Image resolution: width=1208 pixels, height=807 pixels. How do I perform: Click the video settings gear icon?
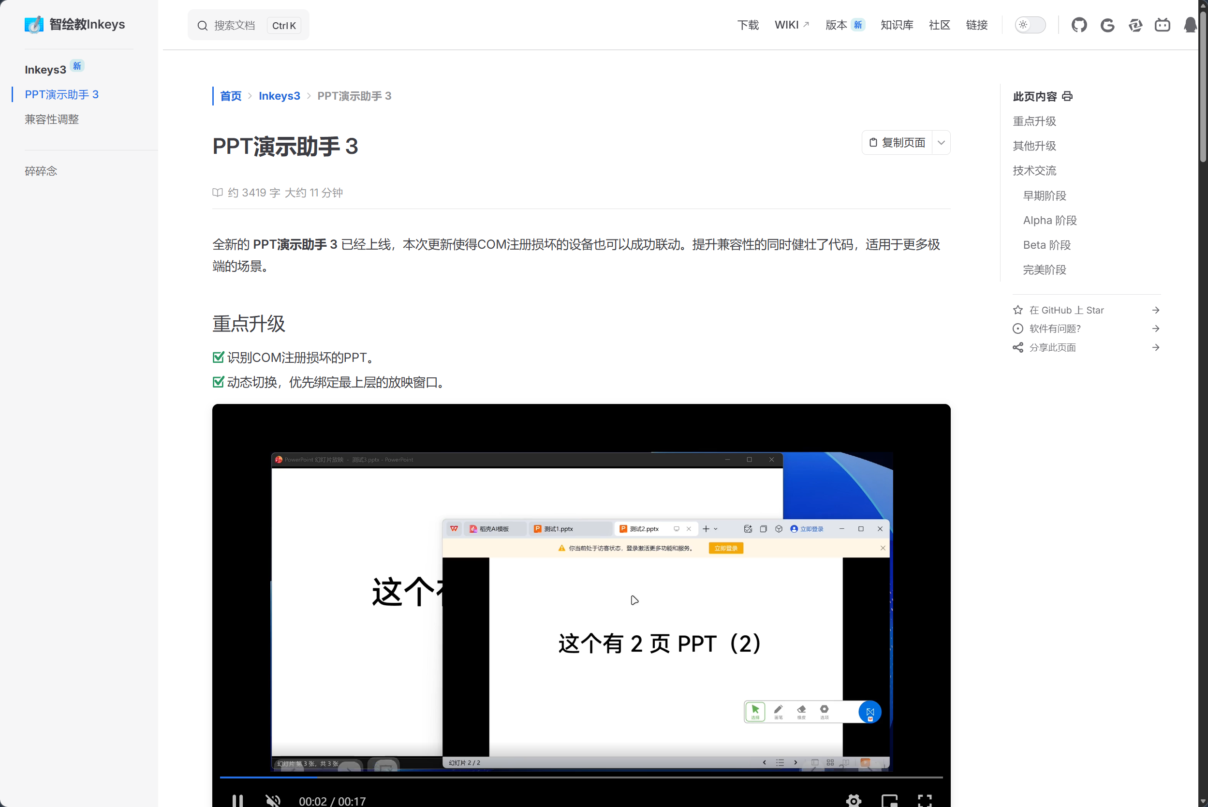click(854, 800)
